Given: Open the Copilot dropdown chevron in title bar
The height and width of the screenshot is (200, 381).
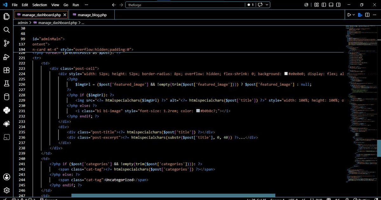Looking at the screenshot, I should pos(267,5).
